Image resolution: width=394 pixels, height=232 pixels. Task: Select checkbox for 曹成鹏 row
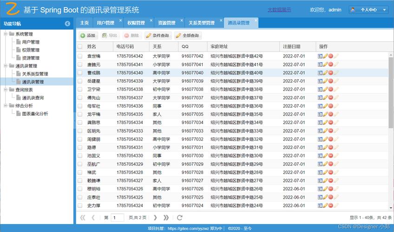[80, 73]
